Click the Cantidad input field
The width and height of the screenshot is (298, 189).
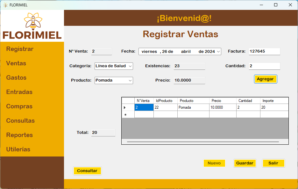[x=264, y=66]
